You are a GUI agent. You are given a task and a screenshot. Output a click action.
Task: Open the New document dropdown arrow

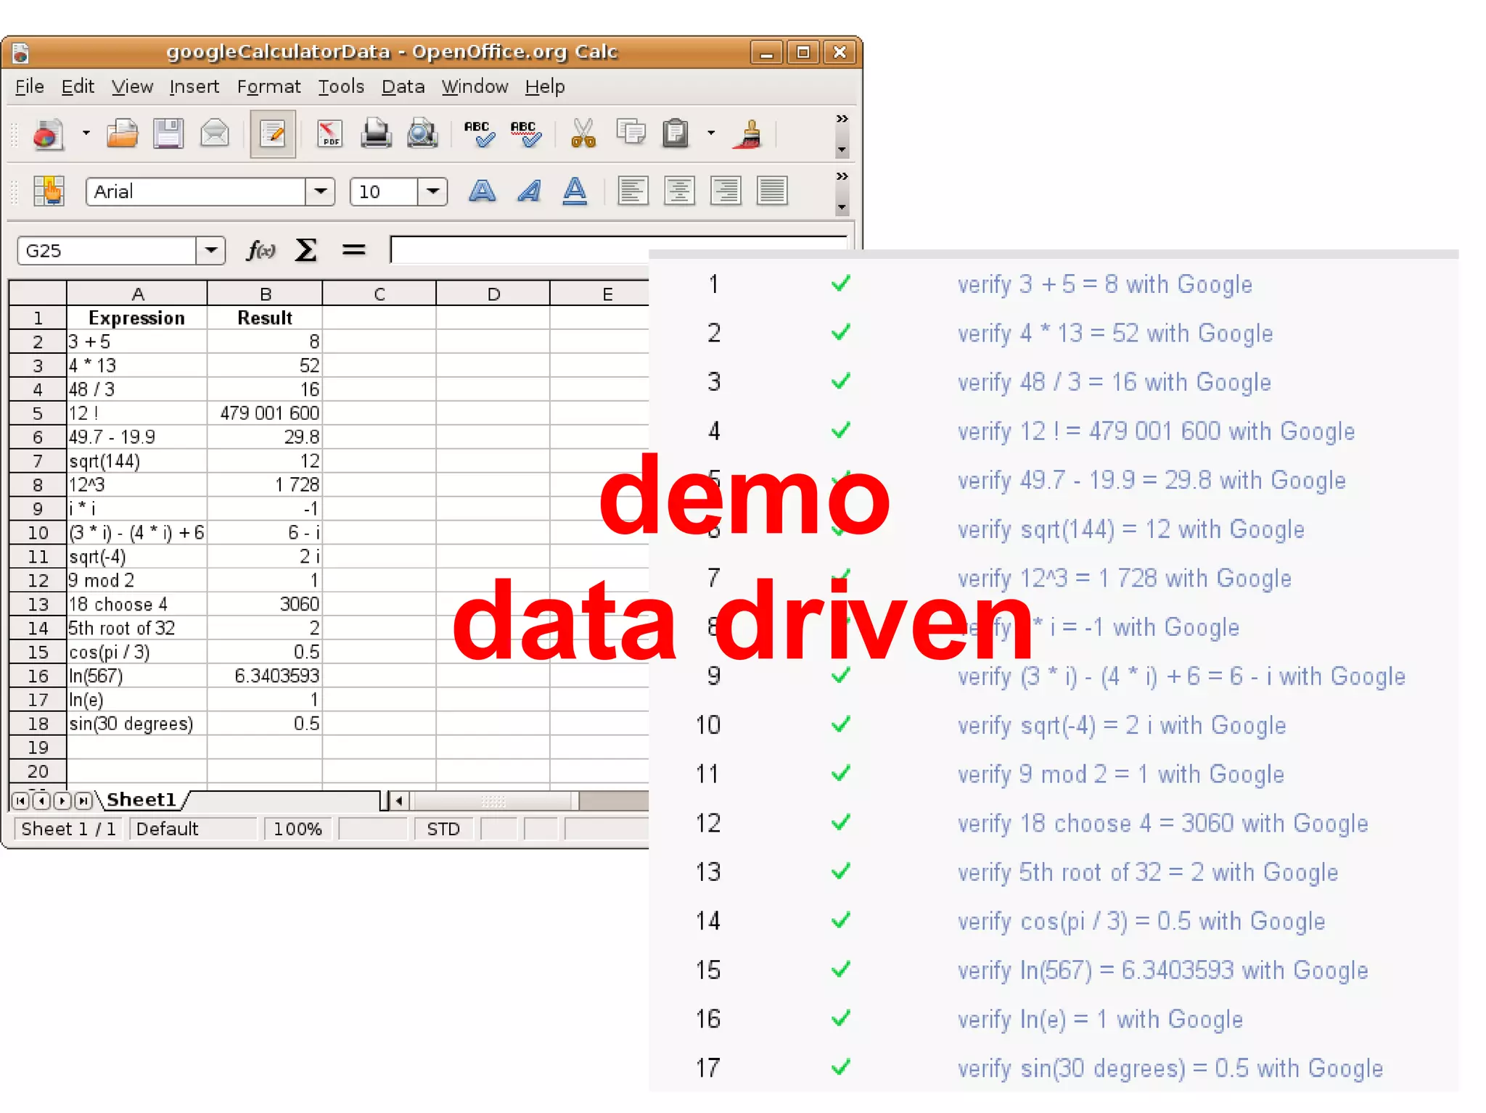point(86,133)
